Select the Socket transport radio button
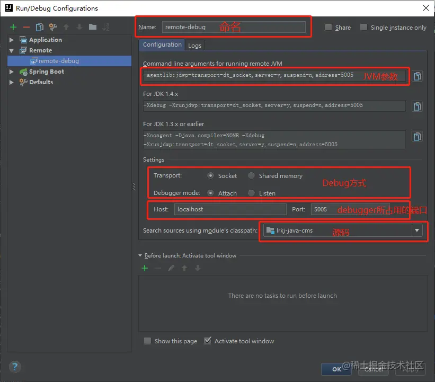 pyautogui.click(x=210, y=175)
